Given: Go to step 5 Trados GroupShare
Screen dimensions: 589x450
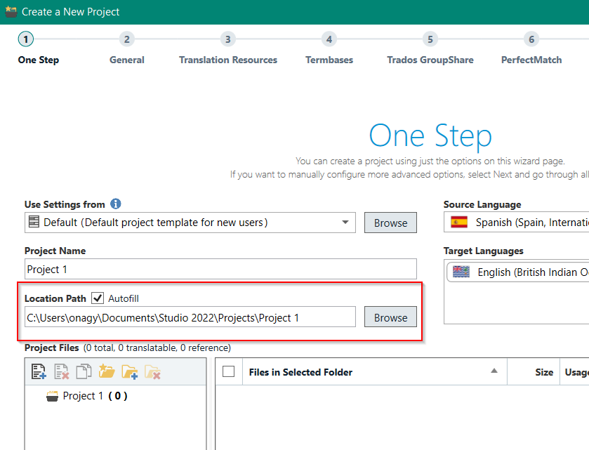Looking at the screenshot, I should (430, 39).
